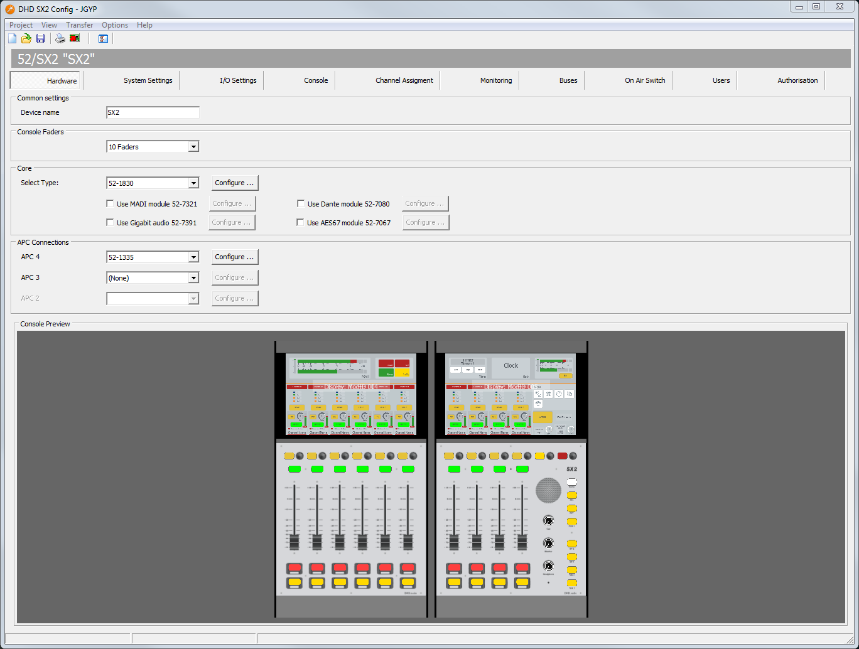
Task: Click the 52/SX2 "SX2" header text
Action: (x=56, y=59)
